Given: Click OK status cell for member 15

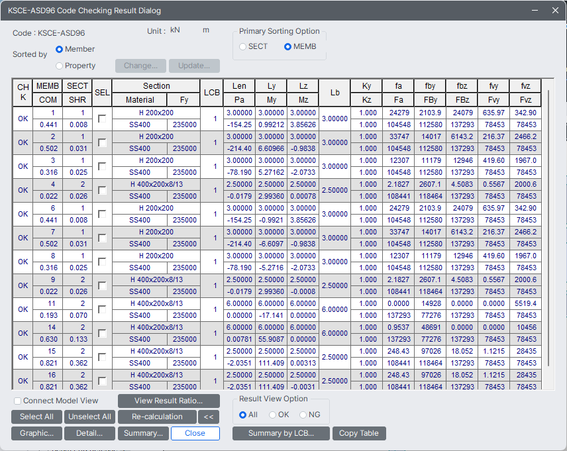Looking at the screenshot, I should 23,358.
